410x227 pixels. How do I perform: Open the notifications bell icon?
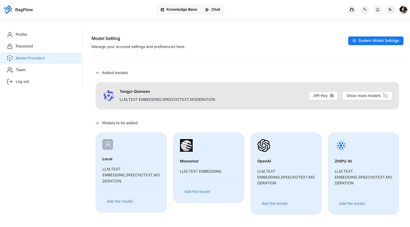pos(378,10)
